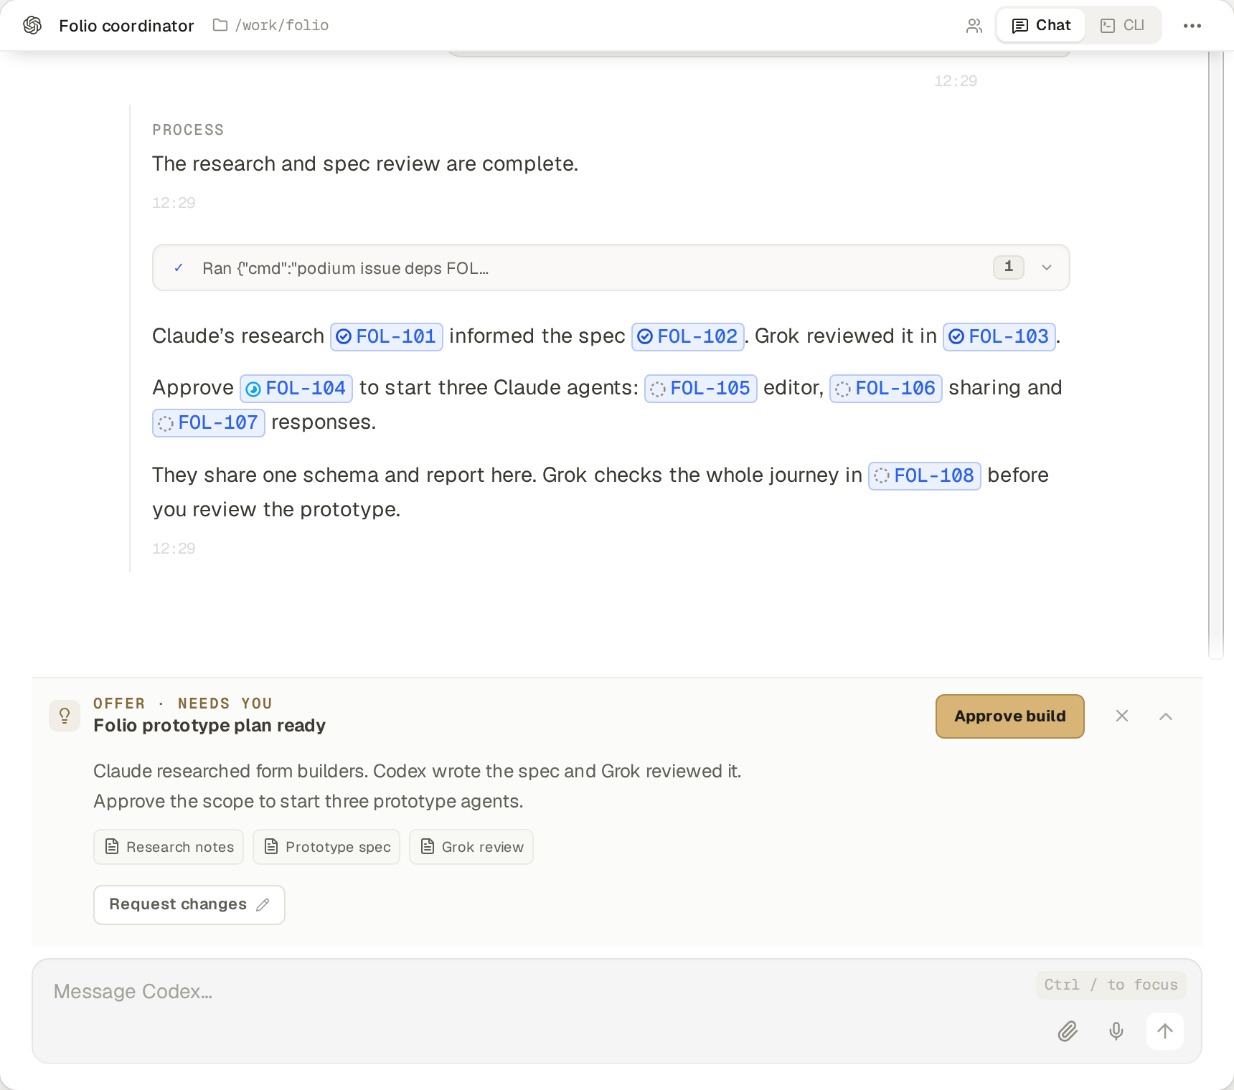This screenshot has height=1090, width=1234.
Task: Click the Folio coordinator title
Action: pos(126,26)
